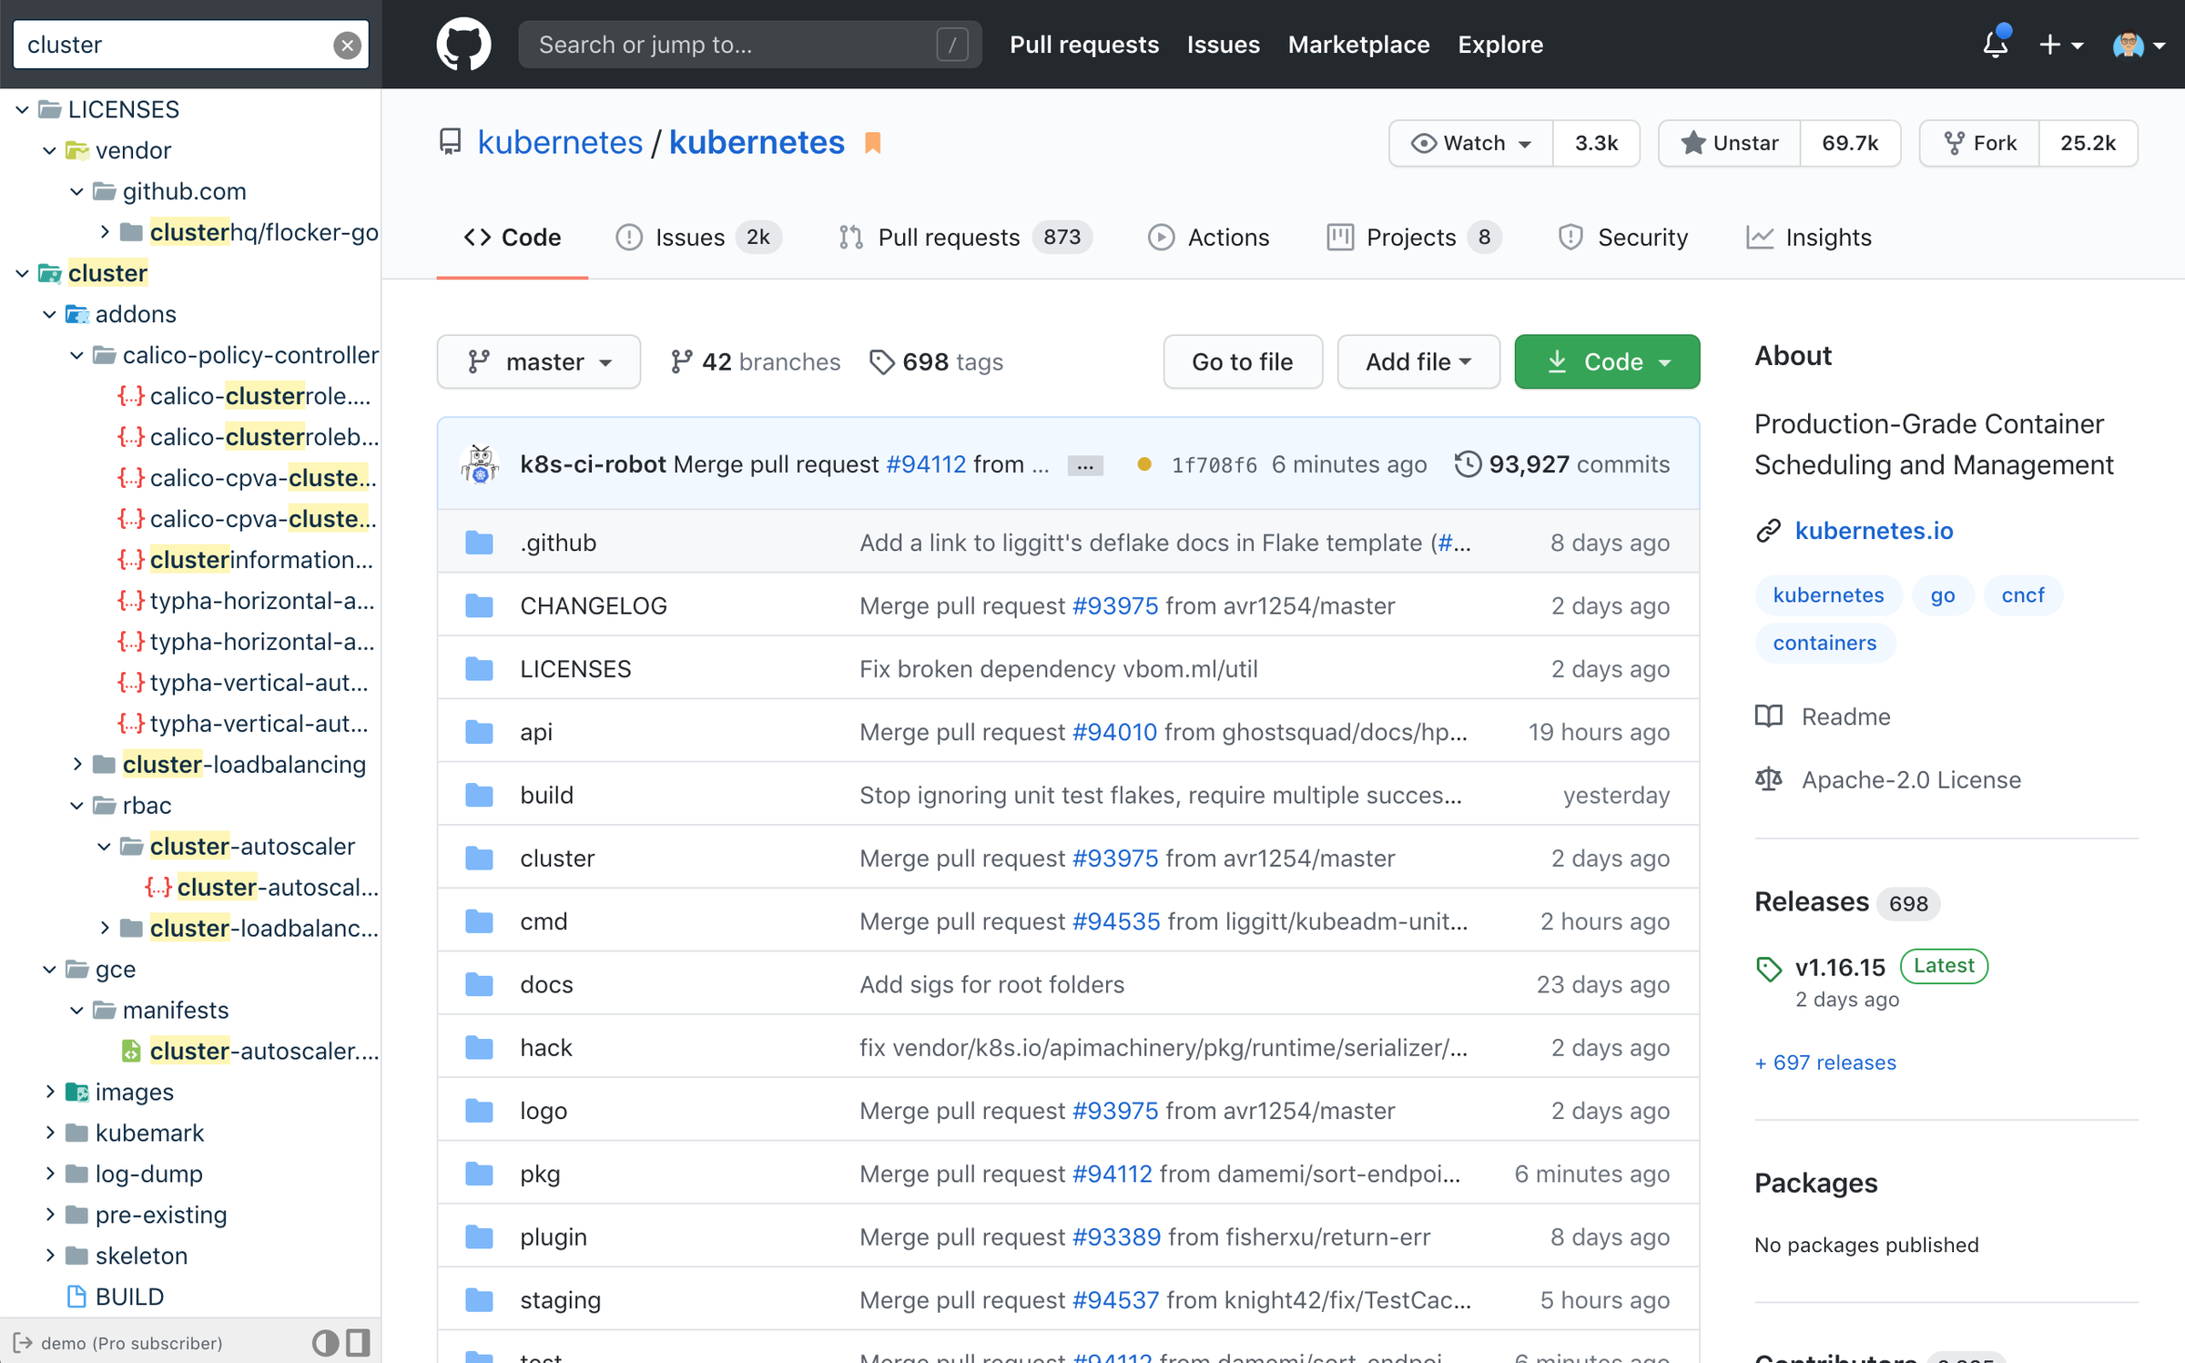
Task: Open the master branch dropdown
Action: click(x=538, y=361)
